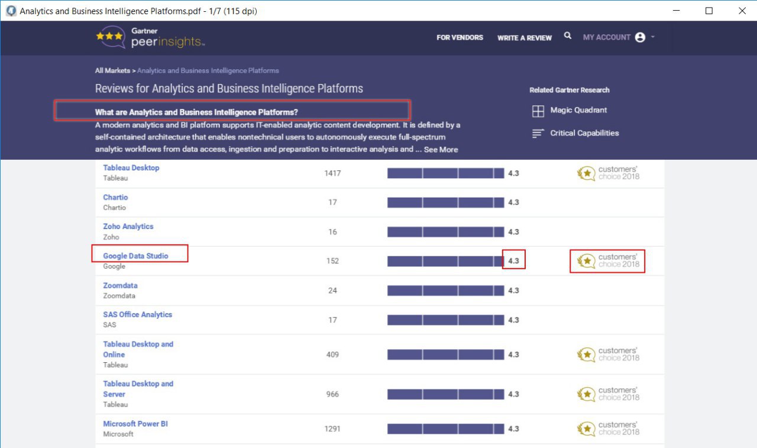Click Customers' Choice badge for Tableau Desktop and Server
Screen dimensions: 757x448
(609, 394)
